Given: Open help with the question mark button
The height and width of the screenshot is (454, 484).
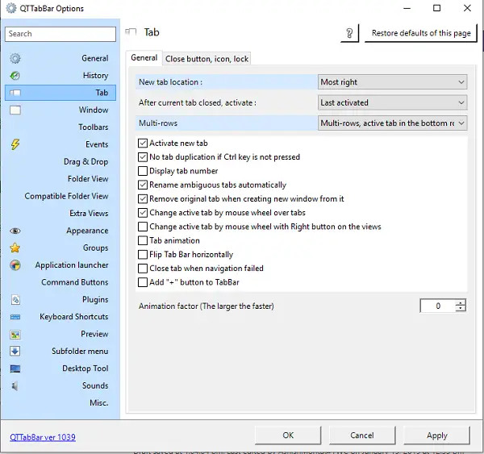Looking at the screenshot, I should pyautogui.click(x=350, y=33).
